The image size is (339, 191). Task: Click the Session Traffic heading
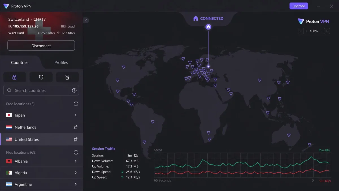pyautogui.click(x=103, y=149)
